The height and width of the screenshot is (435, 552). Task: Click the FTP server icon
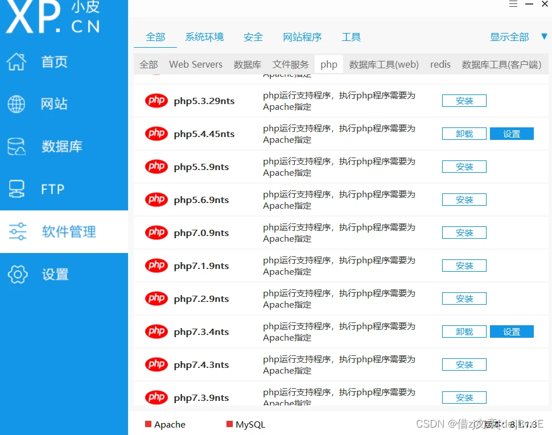click(16, 189)
